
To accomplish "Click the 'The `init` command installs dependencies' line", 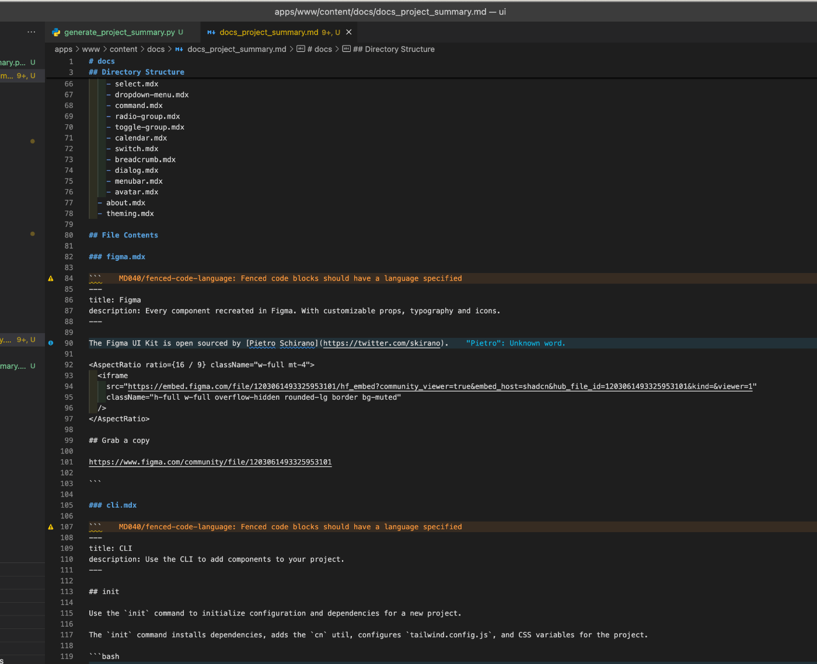I will point(368,635).
